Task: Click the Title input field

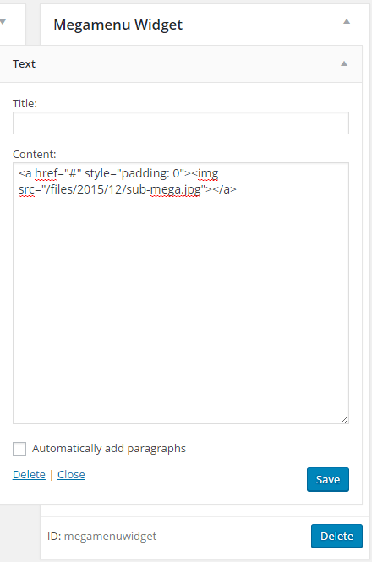Action: click(x=181, y=123)
